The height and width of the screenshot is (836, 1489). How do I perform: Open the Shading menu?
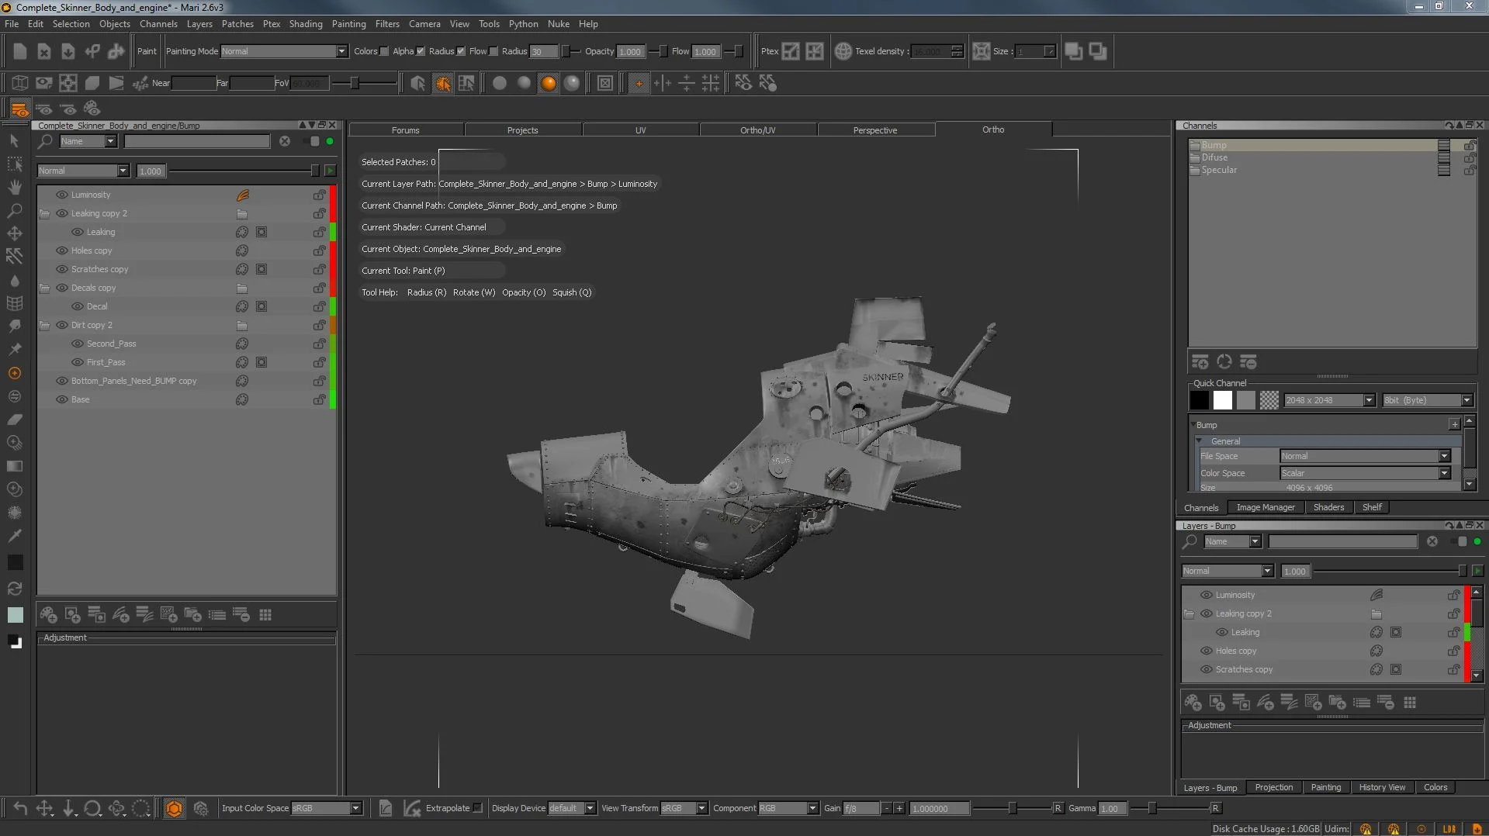coord(306,24)
